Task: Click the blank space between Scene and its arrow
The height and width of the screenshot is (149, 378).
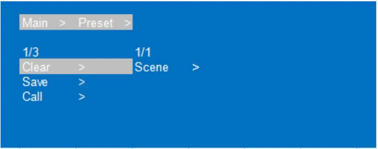Action: tap(180, 67)
